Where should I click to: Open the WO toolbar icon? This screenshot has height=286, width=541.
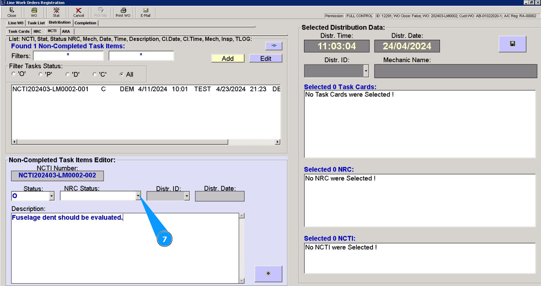point(34,12)
